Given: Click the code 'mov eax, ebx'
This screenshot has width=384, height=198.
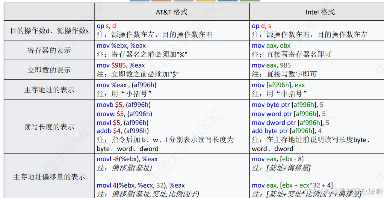Looking at the screenshot, I should click(x=271, y=46).
